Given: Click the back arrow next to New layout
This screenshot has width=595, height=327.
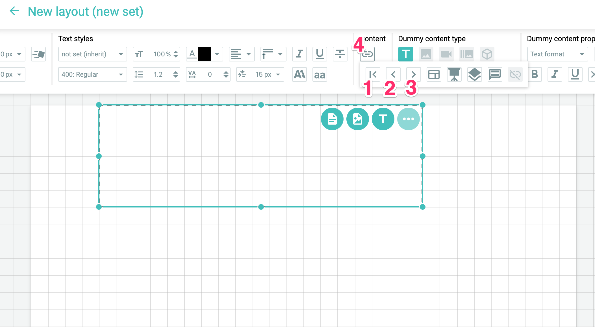Looking at the screenshot, I should pos(14,11).
